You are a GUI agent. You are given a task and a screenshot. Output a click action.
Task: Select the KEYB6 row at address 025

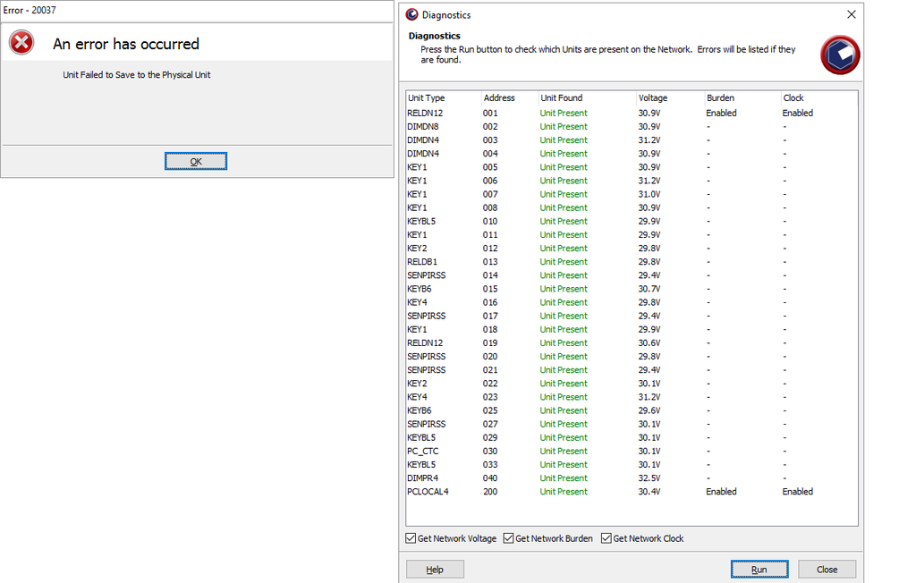point(632,410)
